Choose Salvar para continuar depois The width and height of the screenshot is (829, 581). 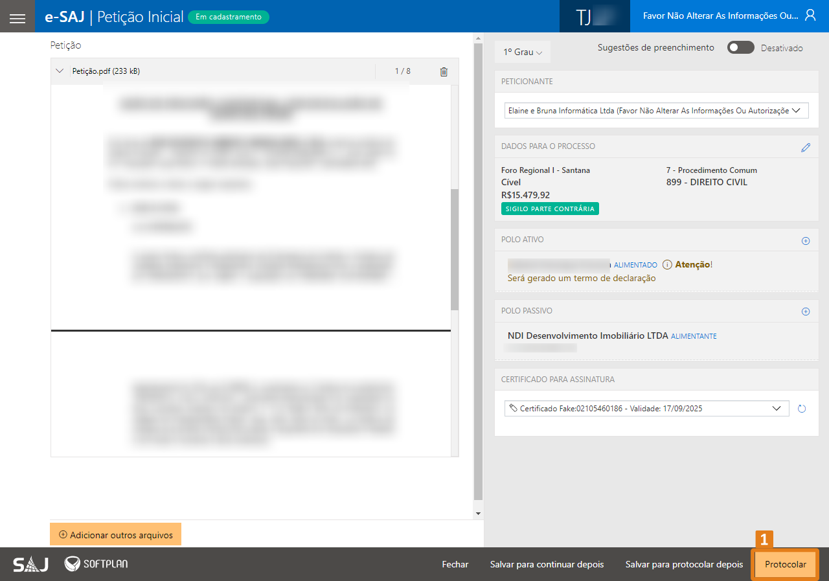coord(547,565)
